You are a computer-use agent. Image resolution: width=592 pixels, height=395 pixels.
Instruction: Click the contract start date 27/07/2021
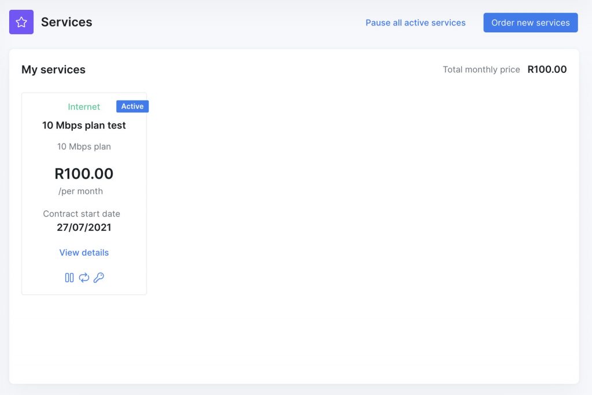coord(84,227)
